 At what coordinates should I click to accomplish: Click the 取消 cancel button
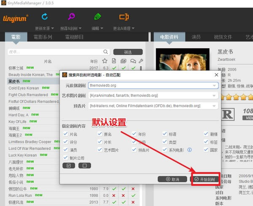tap(172, 179)
